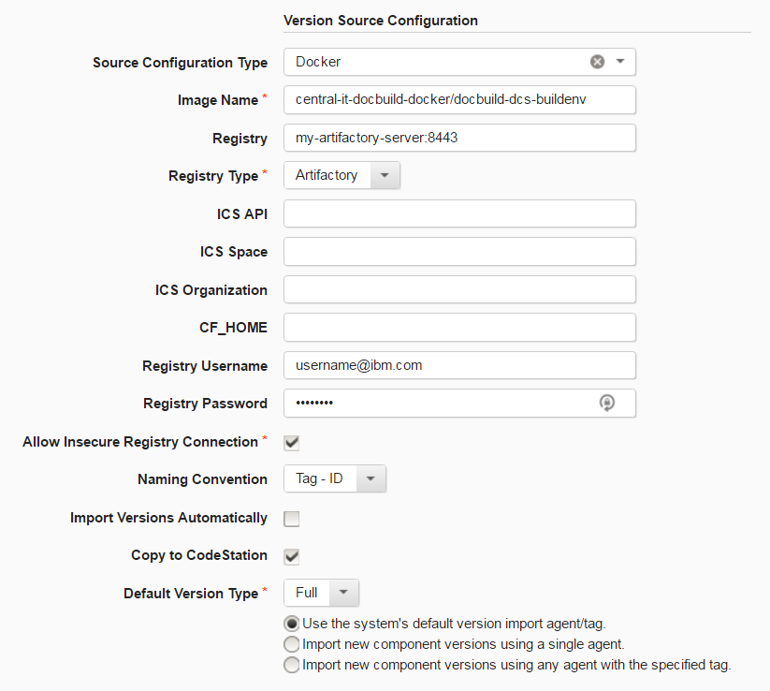
Task: Click the ICS Space input box
Action: pos(458,251)
